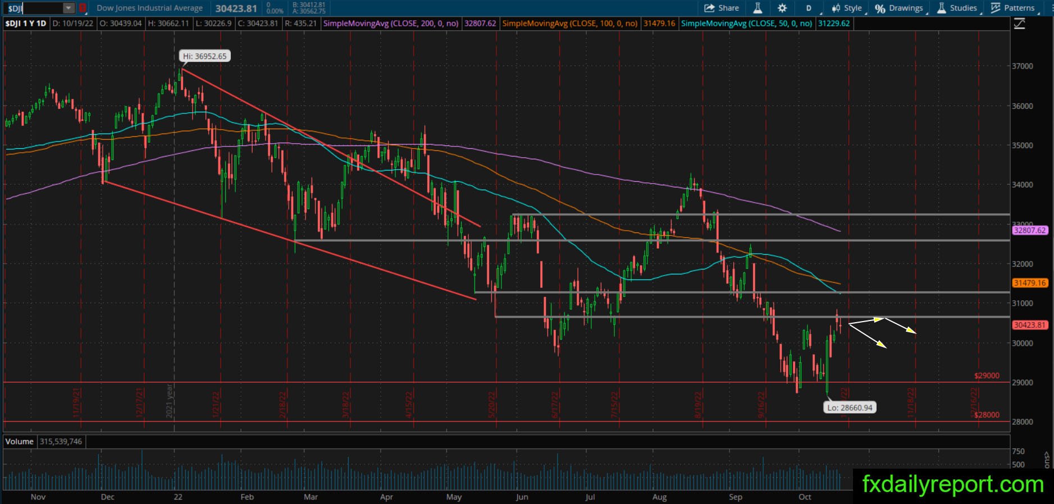Click the date readout D: 10/19/22

(73, 24)
